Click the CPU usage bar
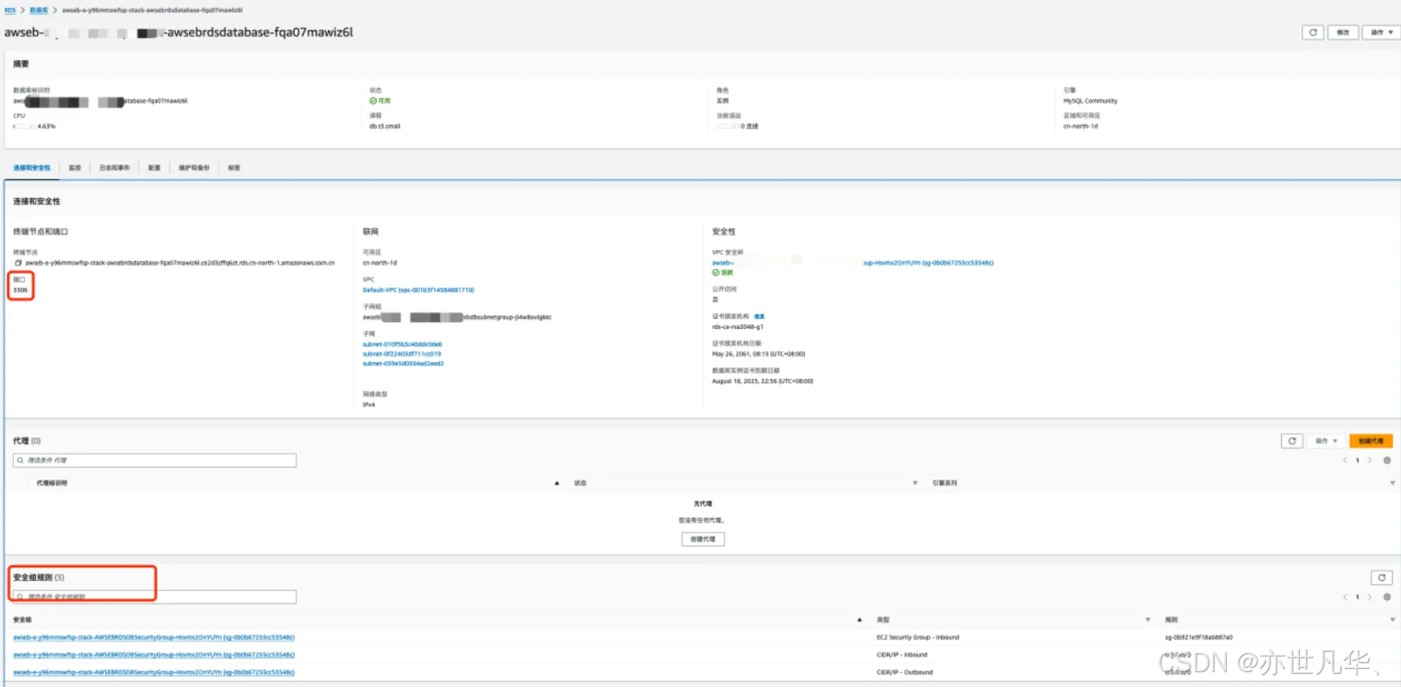 coord(24,127)
